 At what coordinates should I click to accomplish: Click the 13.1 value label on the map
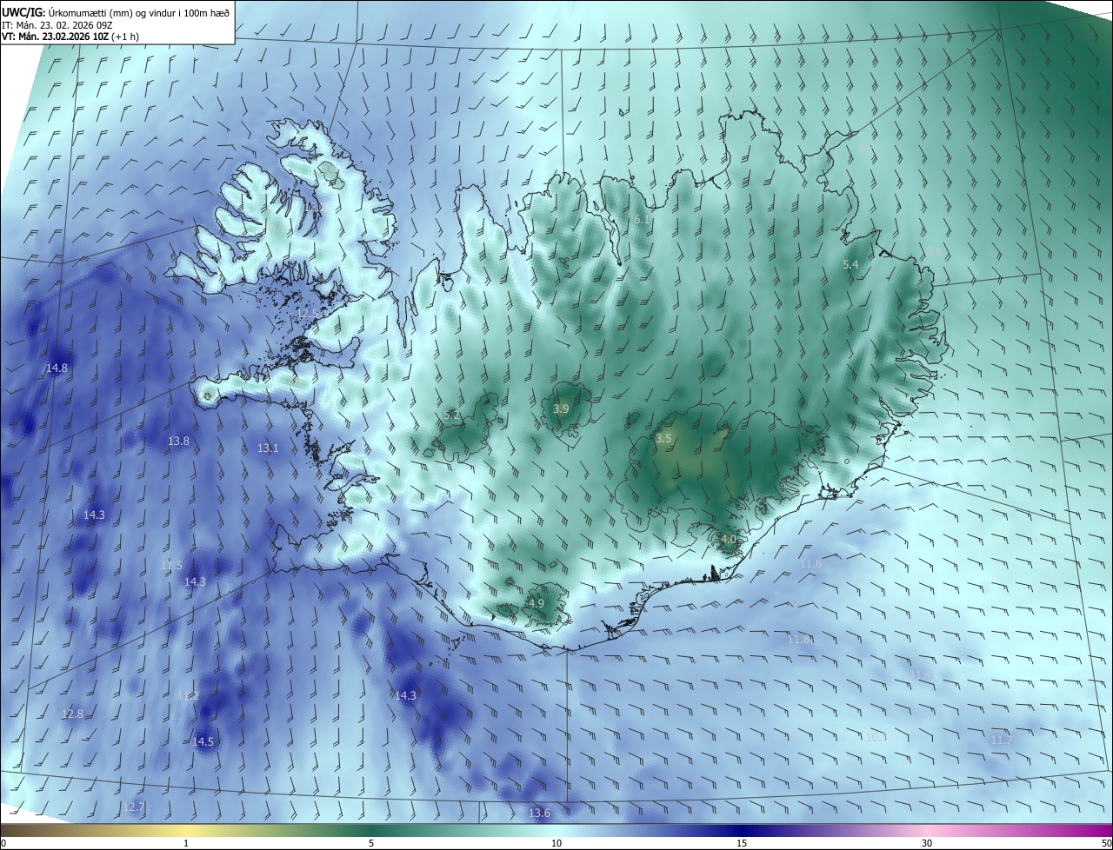coord(268,448)
